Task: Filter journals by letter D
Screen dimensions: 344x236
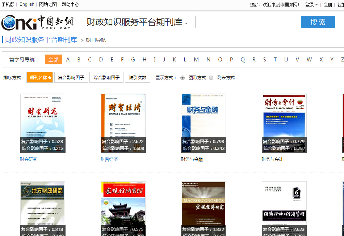Action: [101, 60]
